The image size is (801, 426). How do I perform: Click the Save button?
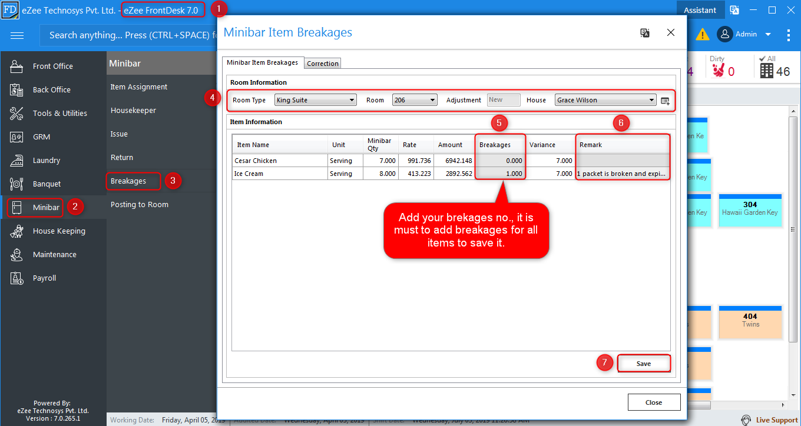pyautogui.click(x=644, y=364)
